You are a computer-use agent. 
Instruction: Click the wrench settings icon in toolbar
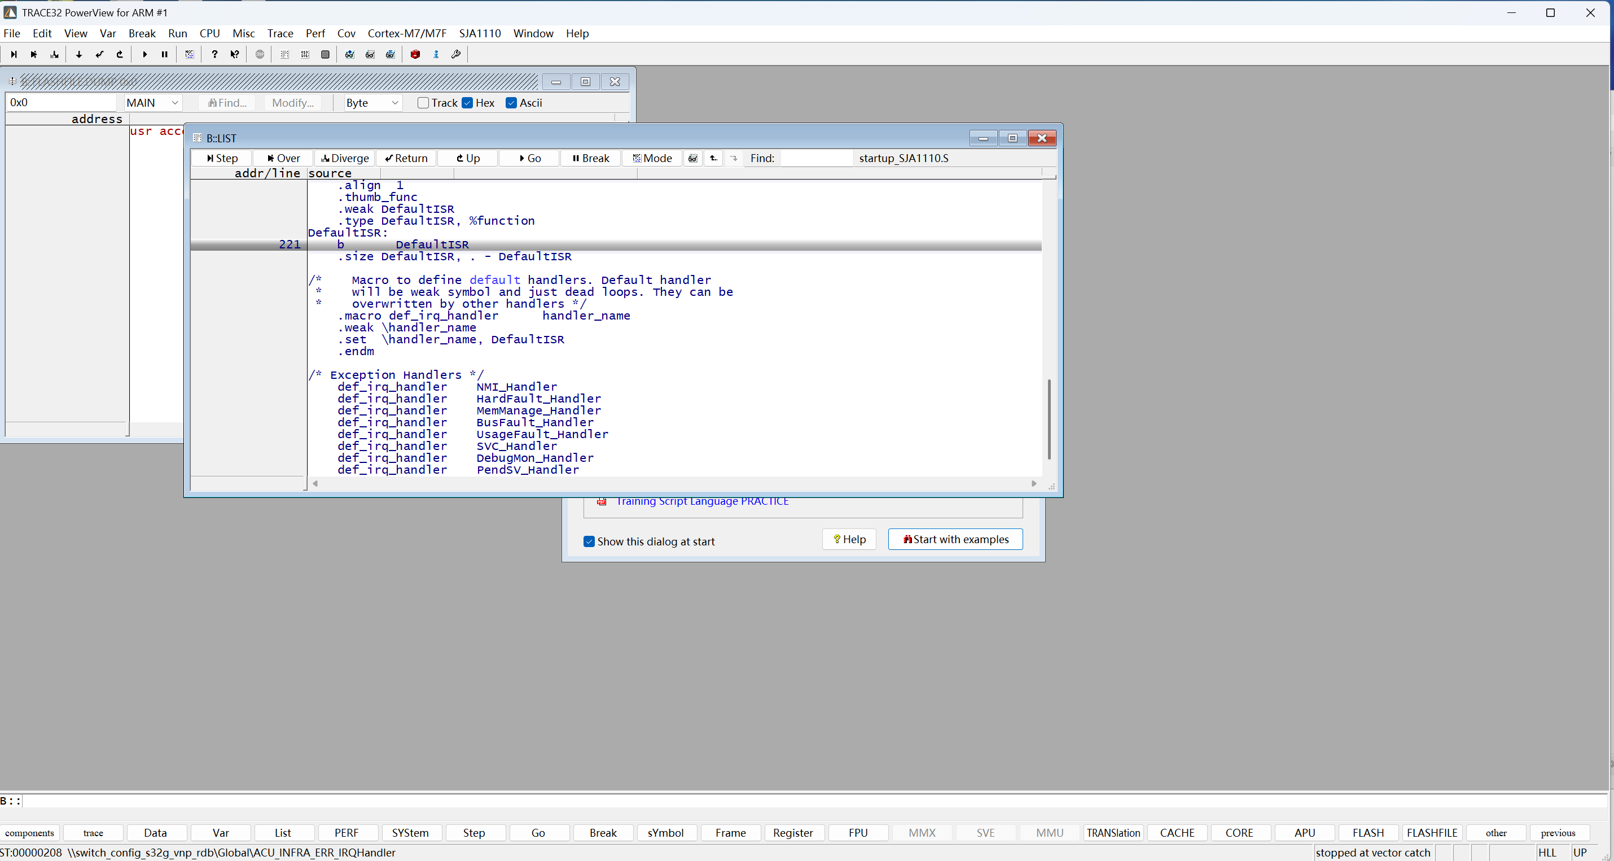point(456,55)
